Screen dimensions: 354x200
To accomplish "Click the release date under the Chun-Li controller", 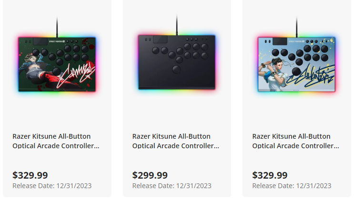I will pos(292,186).
